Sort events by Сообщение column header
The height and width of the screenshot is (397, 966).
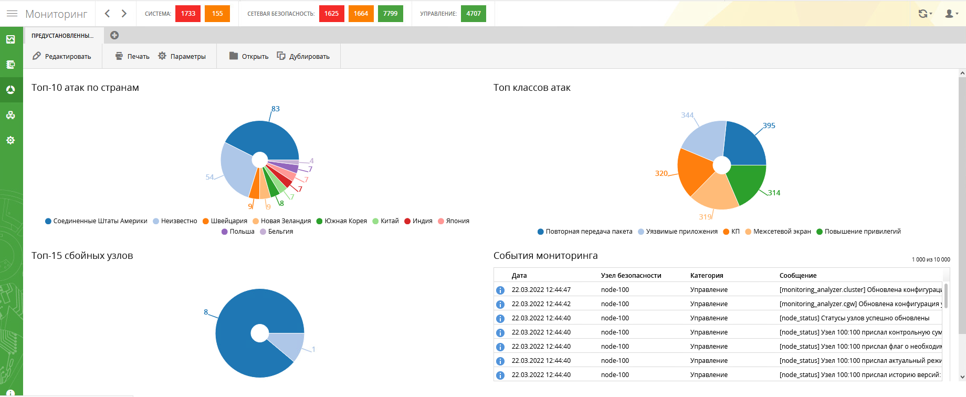coord(798,275)
